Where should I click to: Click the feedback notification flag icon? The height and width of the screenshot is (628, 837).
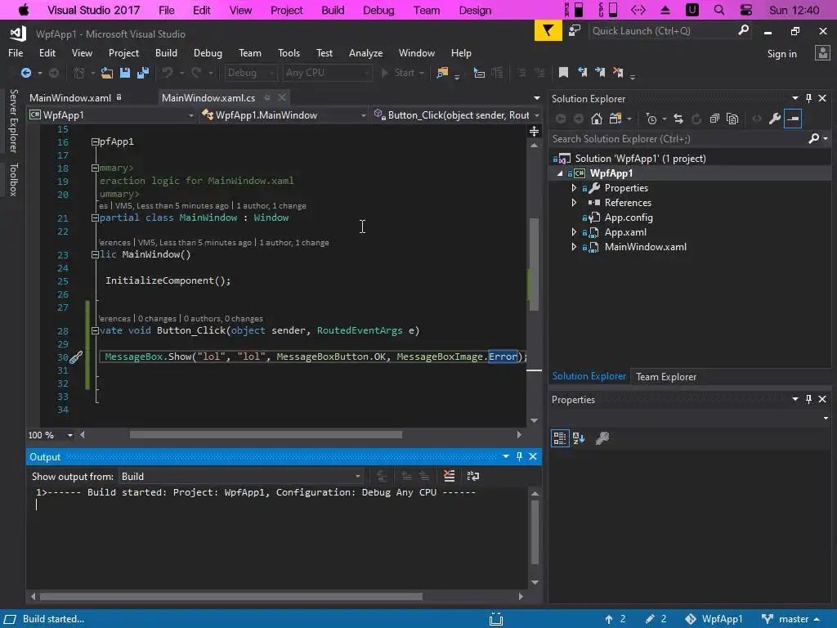[548, 31]
